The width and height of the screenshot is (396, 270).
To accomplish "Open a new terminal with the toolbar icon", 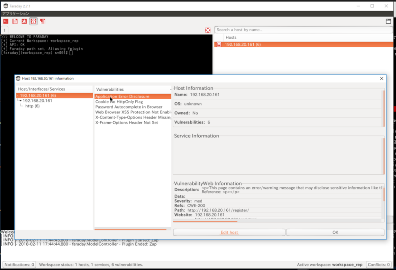I will pyautogui.click(x=5, y=21).
